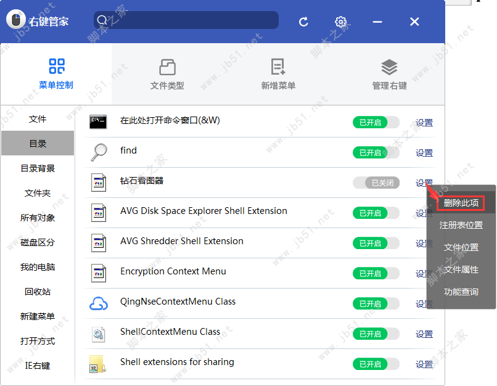Click the QingNseContextMenu cloud icon
This screenshot has width=497, height=386.
pyautogui.click(x=98, y=303)
